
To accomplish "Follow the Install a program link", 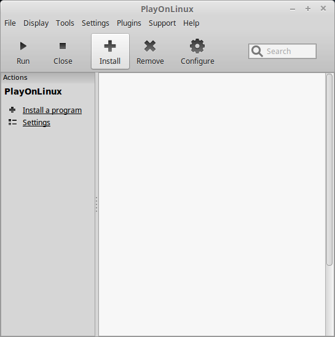I will click(x=52, y=110).
